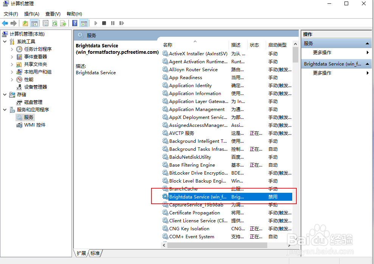Open the 查看(V) menu
The height and width of the screenshot is (264, 374).
[x=53, y=14]
